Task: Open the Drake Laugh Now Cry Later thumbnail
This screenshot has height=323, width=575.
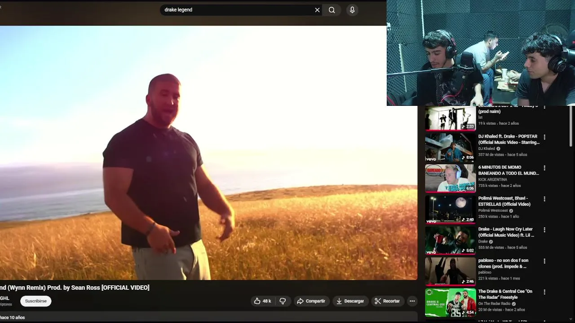Action: coord(450,240)
